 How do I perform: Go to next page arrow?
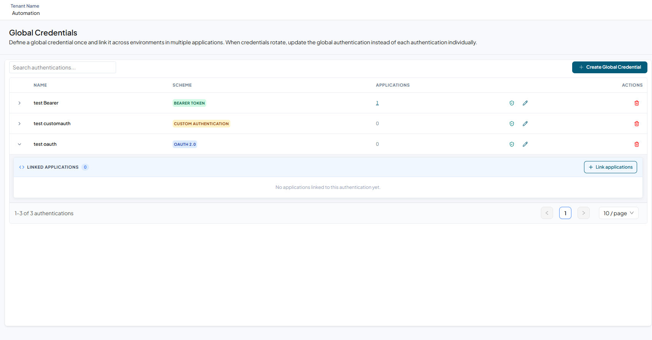[584, 213]
